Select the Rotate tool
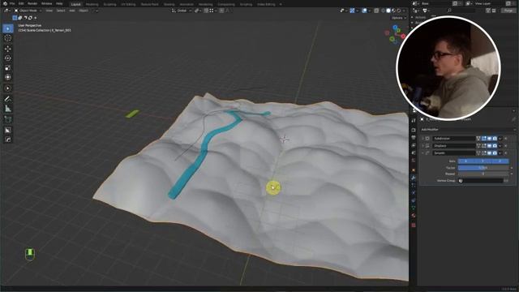Image resolution: width=519 pixels, height=292 pixels. point(8,58)
